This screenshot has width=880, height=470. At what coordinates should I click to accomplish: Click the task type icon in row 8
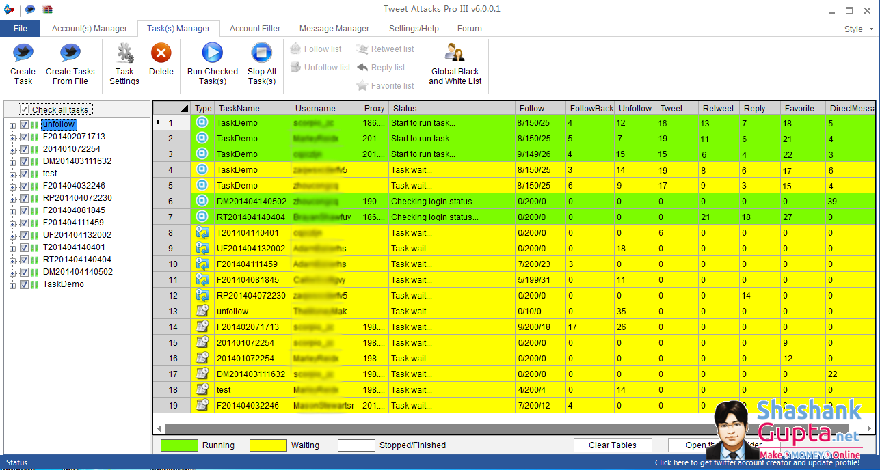[x=202, y=232]
